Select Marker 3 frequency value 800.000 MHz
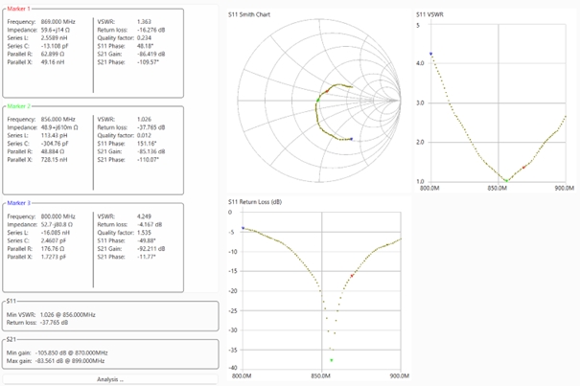Viewport: 580px width, 386px height. click(x=58, y=216)
